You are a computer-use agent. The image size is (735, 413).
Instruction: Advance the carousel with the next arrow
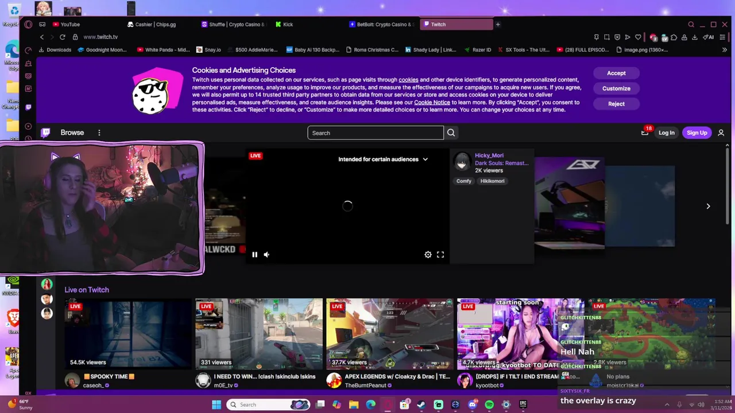click(708, 206)
